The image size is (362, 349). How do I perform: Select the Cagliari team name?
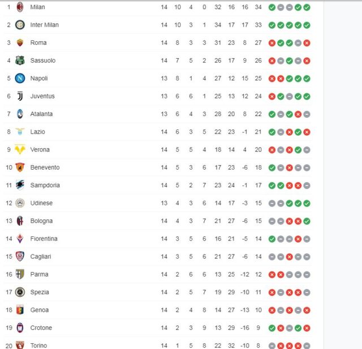(x=41, y=256)
